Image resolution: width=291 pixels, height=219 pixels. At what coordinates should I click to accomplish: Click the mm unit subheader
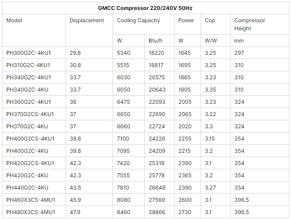click(239, 41)
